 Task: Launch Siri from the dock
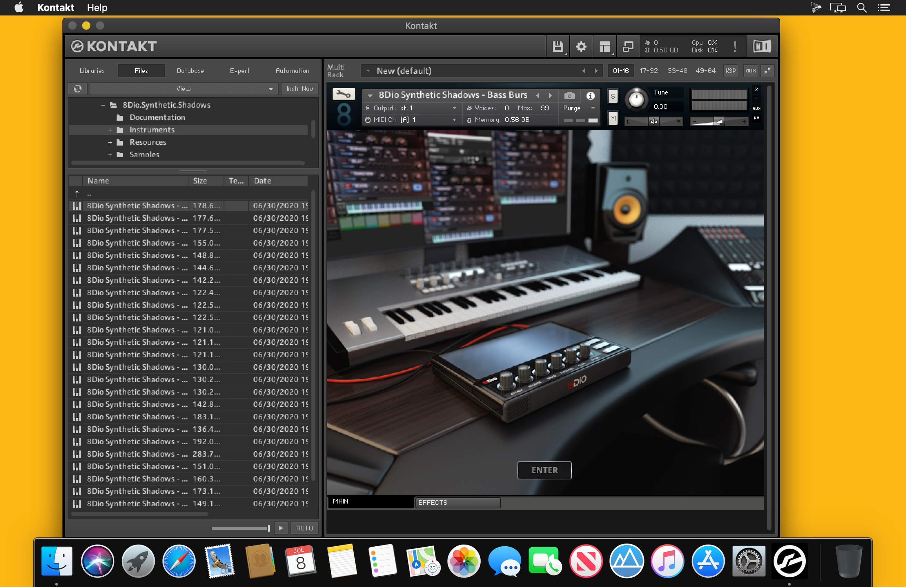click(97, 561)
